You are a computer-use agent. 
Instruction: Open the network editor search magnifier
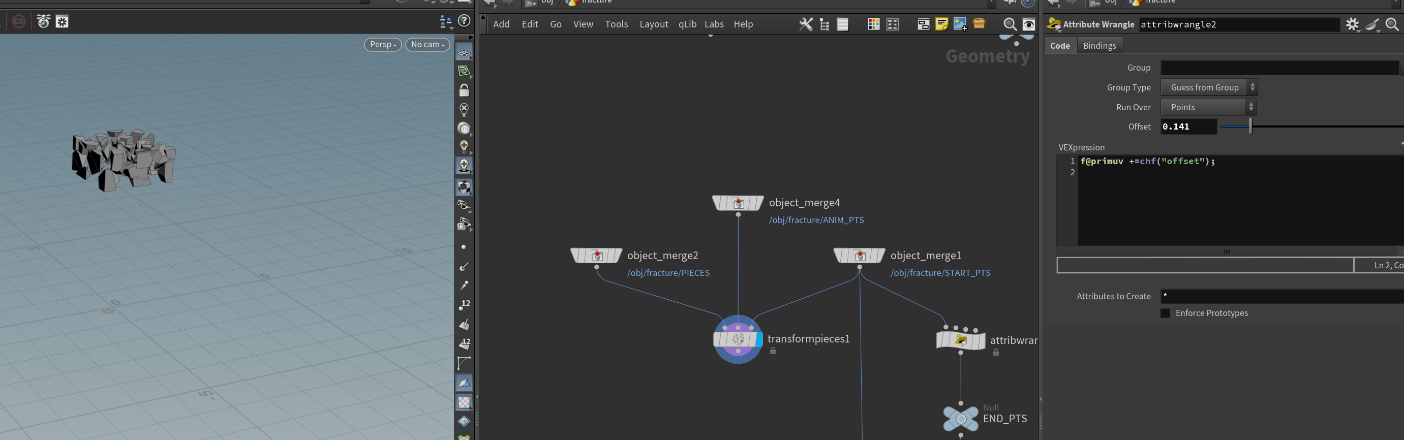1010,24
